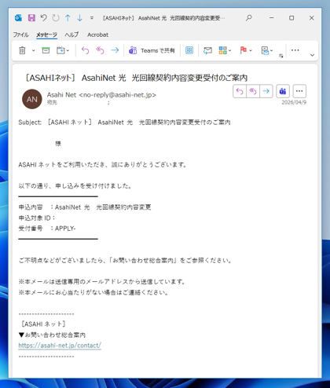Switch to the Acrobat ribbon tab
This screenshot has width=330, height=388.
(97, 35)
